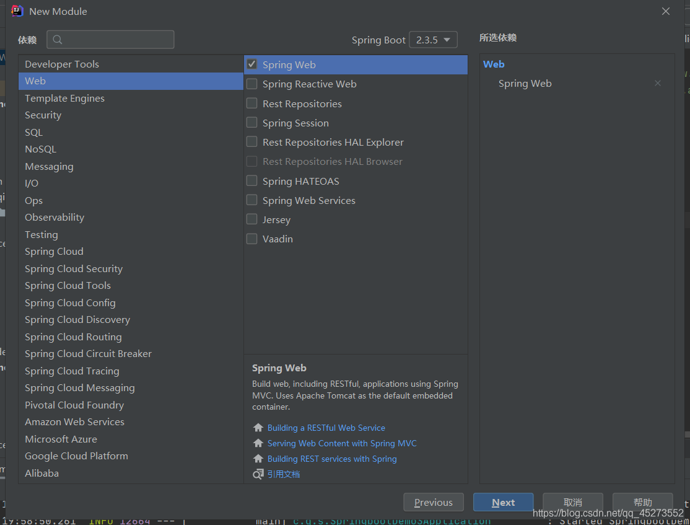690x525 pixels.
Task: Click home icon beside Serving Web Content guide
Action: pyautogui.click(x=258, y=443)
